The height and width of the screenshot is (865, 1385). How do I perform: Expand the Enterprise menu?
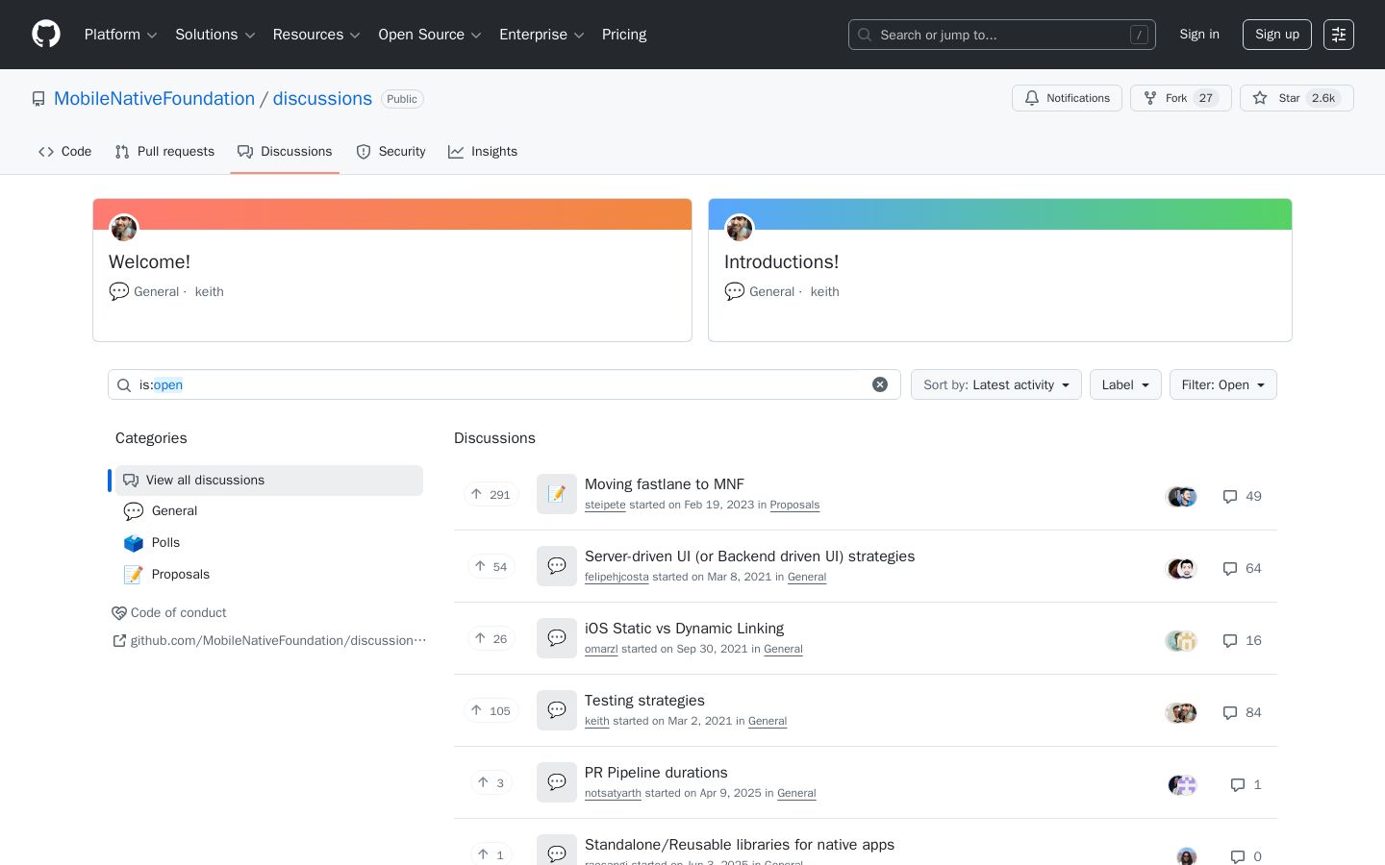[x=541, y=35]
